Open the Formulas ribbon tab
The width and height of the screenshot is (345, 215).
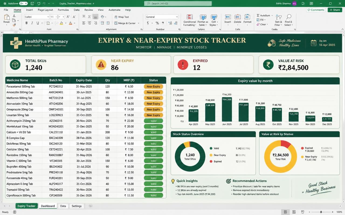pyautogui.click(x=63, y=10)
